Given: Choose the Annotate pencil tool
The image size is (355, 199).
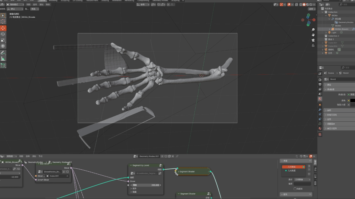Looking at the screenshot, I should coord(3,53).
